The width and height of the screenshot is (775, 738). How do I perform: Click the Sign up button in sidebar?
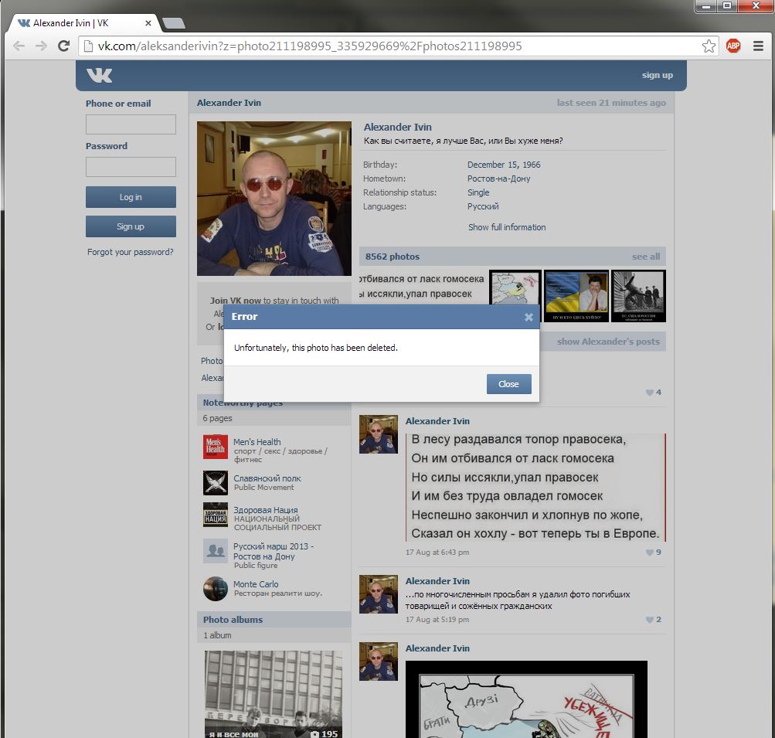pyautogui.click(x=131, y=226)
